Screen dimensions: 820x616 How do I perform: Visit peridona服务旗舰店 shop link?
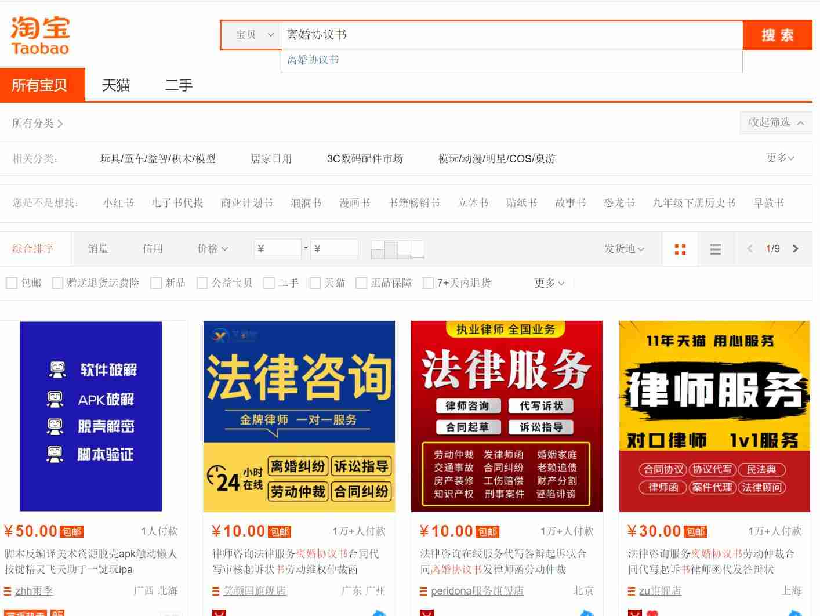pos(477,591)
